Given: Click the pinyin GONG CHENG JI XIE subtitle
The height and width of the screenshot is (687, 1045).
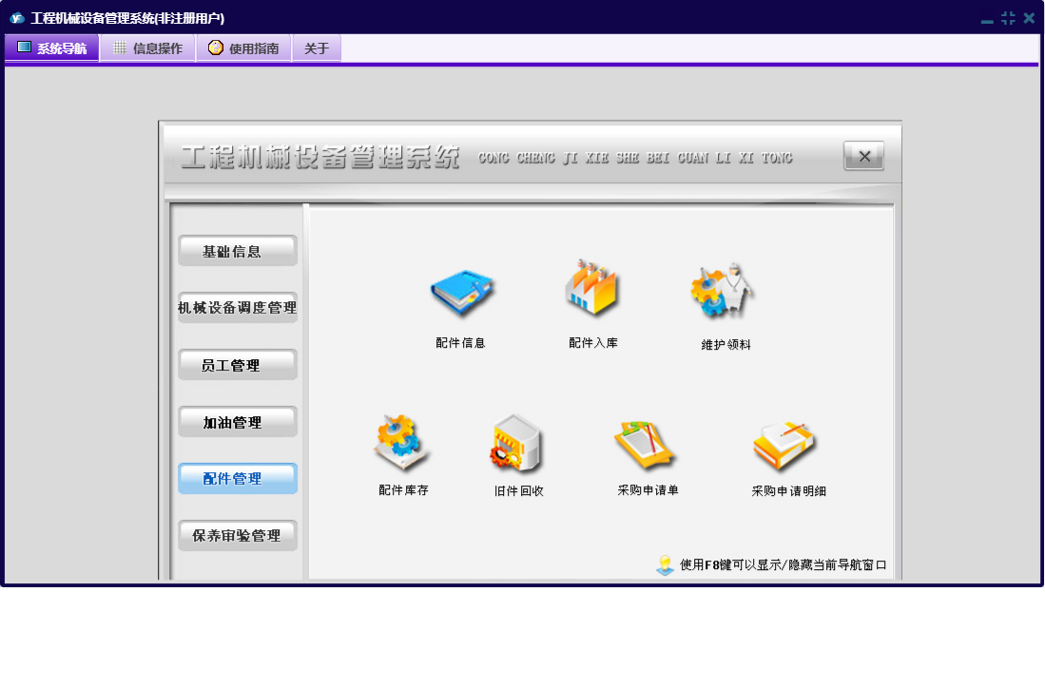Looking at the screenshot, I should (x=636, y=158).
